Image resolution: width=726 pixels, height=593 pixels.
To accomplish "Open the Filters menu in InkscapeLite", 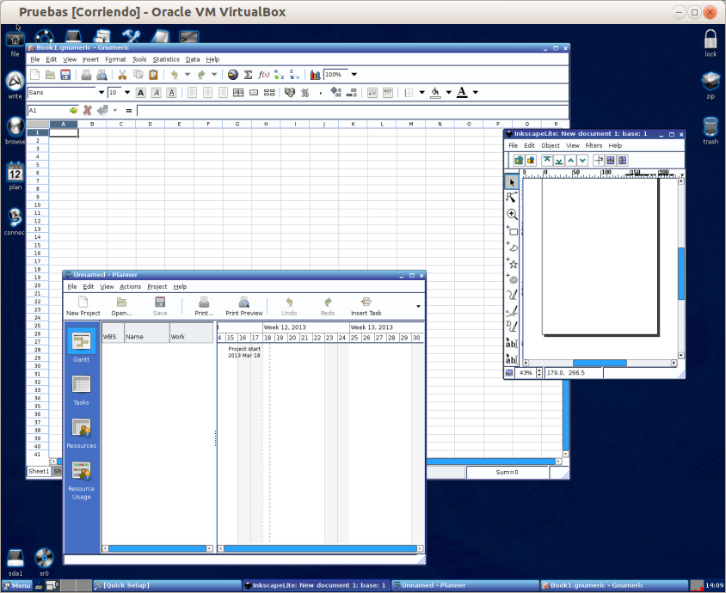I will (x=594, y=146).
